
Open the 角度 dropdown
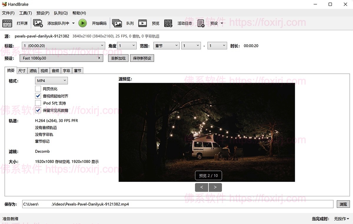pos(126,46)
